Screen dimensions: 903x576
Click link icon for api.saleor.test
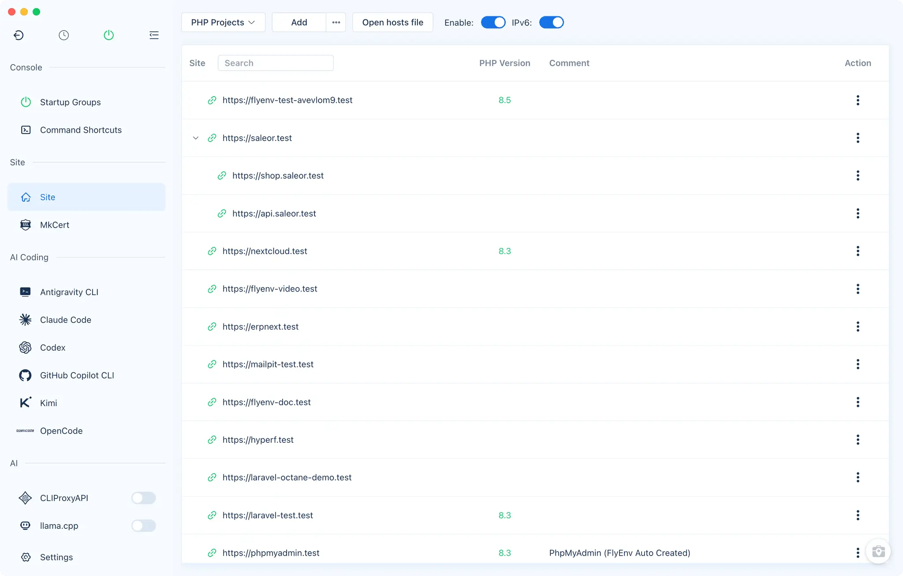tap(222, 213)
